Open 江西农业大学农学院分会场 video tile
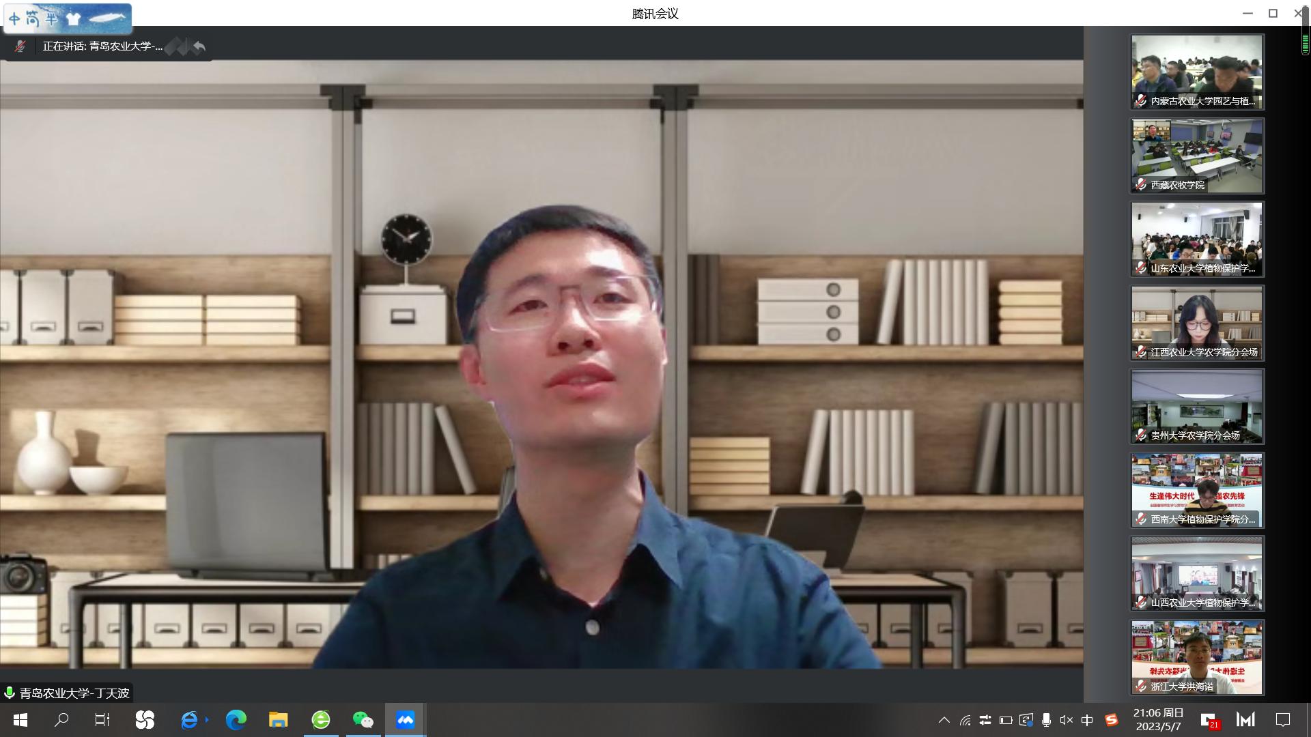This screenshot has width=1311, height=737. pos(1196,323)
